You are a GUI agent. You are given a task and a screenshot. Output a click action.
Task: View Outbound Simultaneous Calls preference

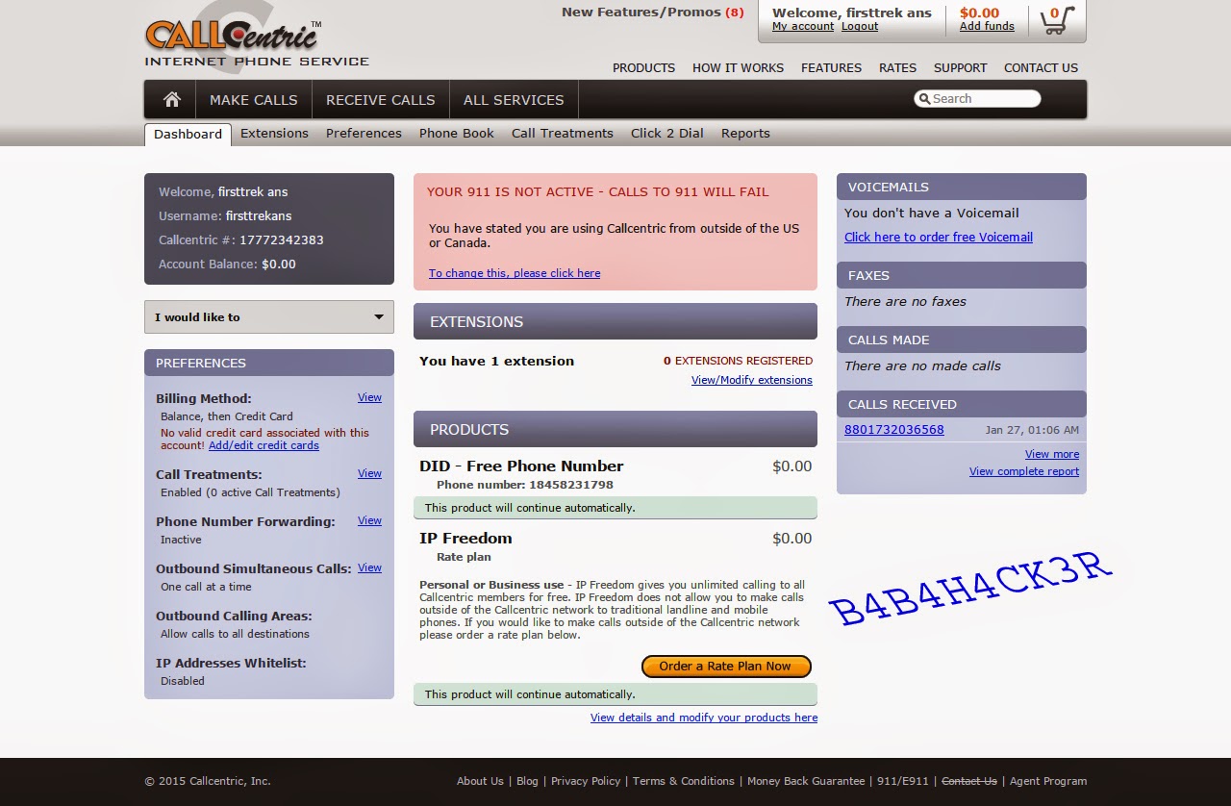click(370, 567)
